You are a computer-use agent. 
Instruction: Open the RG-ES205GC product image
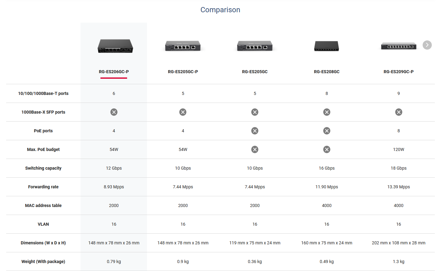255,46
